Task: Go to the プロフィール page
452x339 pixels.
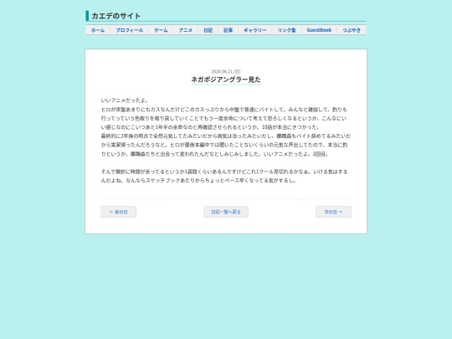Action: 130,30
